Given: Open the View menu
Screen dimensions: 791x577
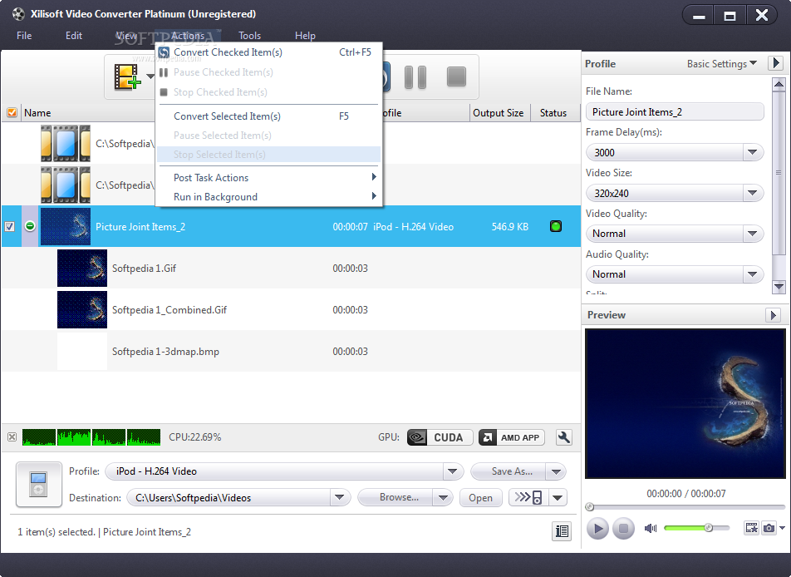Looking at the screenshot, I should 126,36.
